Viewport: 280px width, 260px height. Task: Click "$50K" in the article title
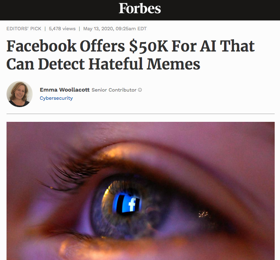[149, 47]
